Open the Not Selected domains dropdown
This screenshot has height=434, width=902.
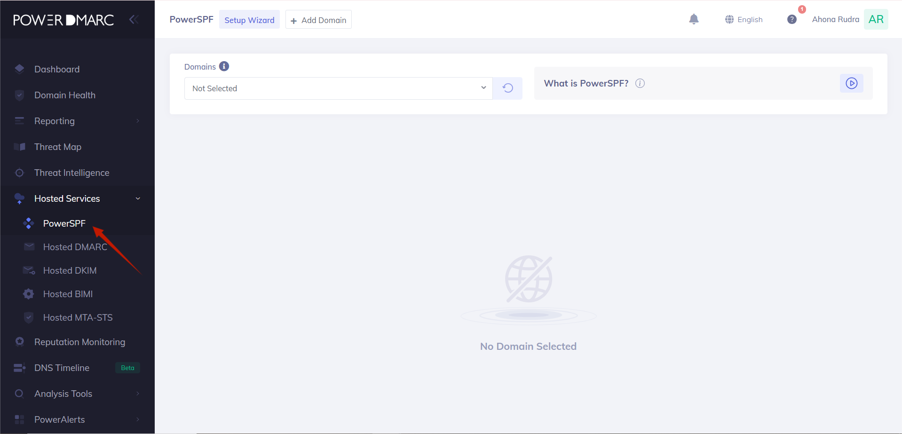[x=338, y=88]
